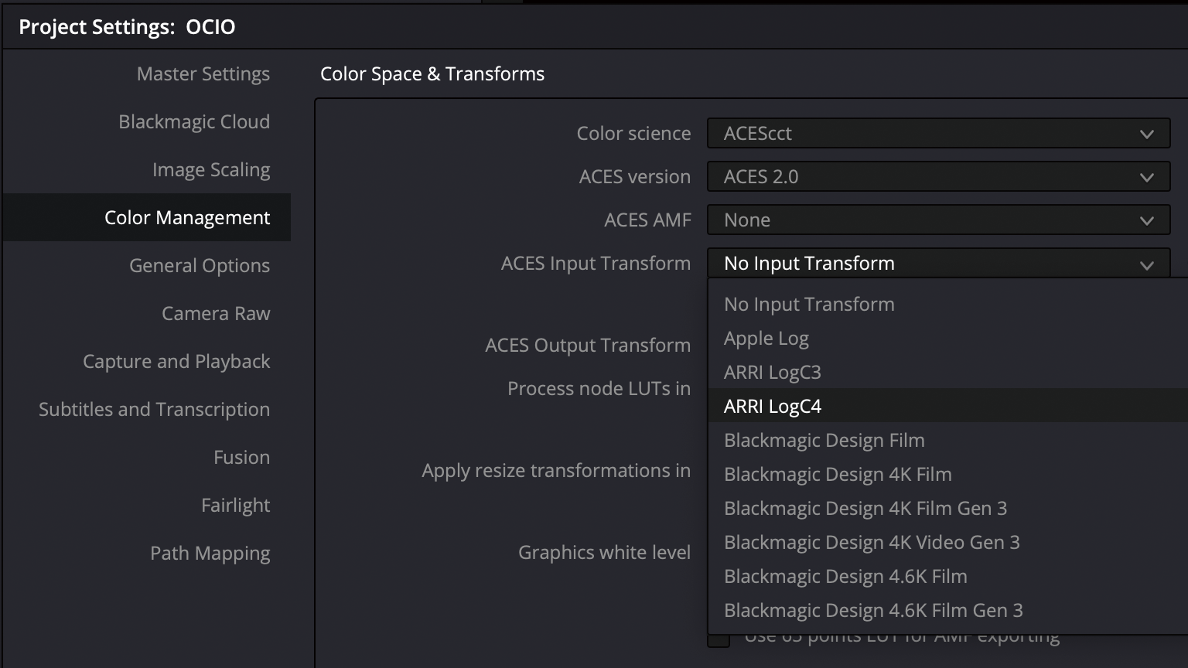Open Capture and Playback settings
Image resolution: width=1188 pixels, height=668 pixels.
[176, 361]
